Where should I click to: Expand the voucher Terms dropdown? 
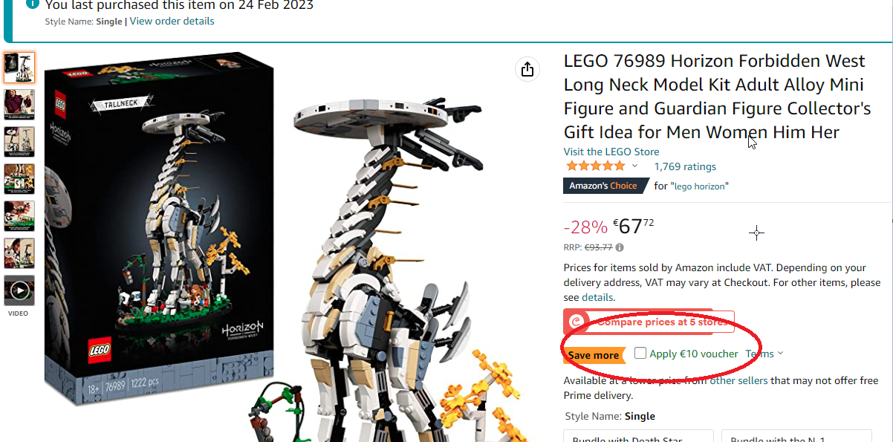(764, 354)
